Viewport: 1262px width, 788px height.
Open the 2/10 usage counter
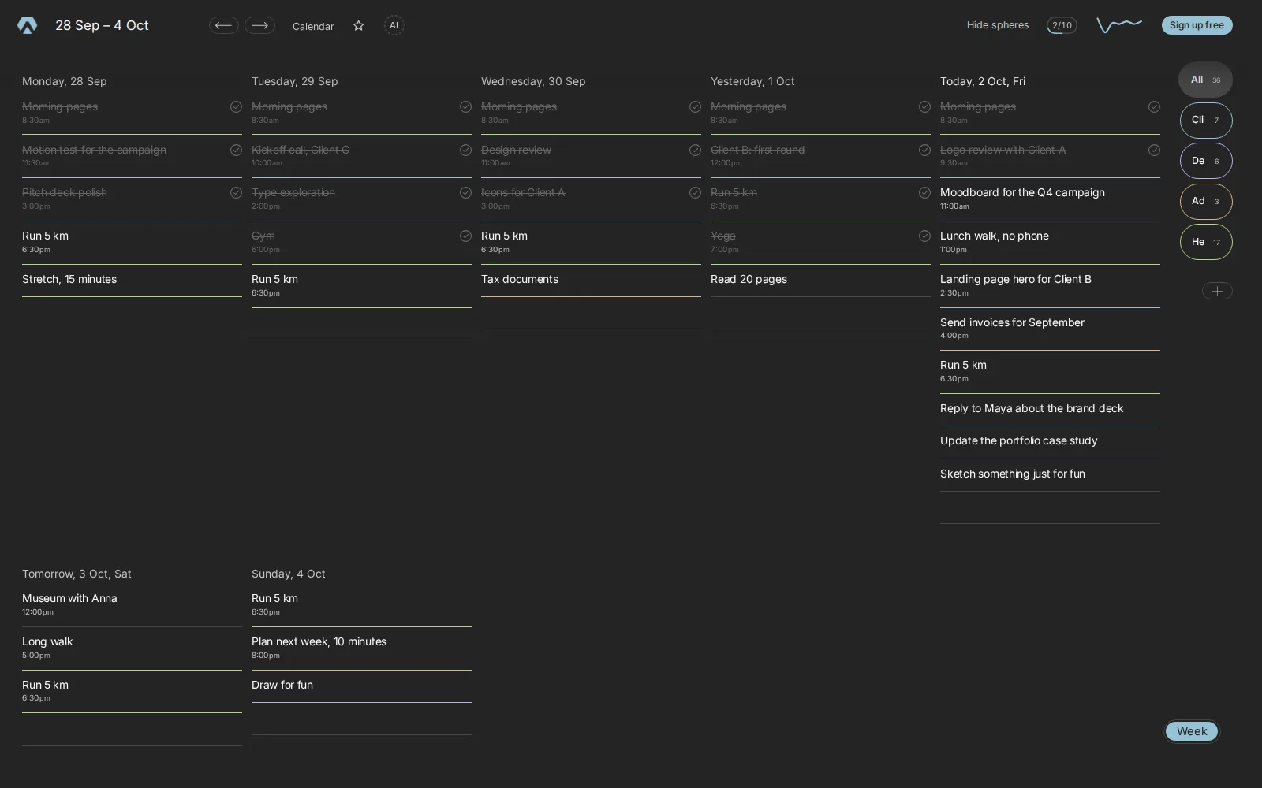click(x=1062, y=25)
